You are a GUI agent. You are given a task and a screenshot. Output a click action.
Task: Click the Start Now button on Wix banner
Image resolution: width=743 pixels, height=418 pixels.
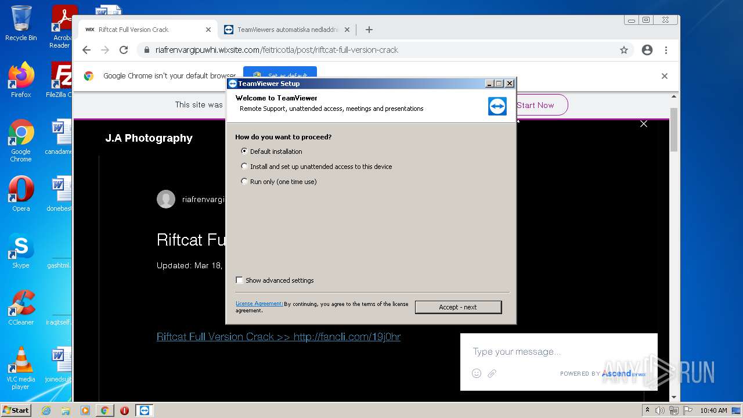(535, 105)
